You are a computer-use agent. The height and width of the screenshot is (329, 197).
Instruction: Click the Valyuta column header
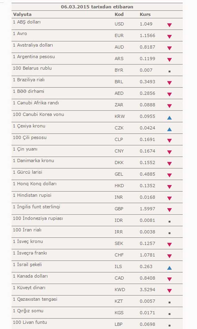(x=22, y=15)
